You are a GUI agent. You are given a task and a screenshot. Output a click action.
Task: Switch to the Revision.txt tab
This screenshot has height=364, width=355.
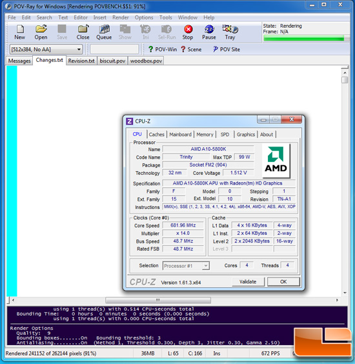click(81, 61)
